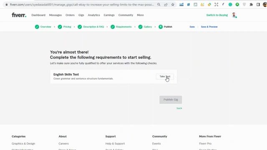Viewport: 267px width, 150px height.
Task: Click the Requirements green check icon
Action: [113, 27]
